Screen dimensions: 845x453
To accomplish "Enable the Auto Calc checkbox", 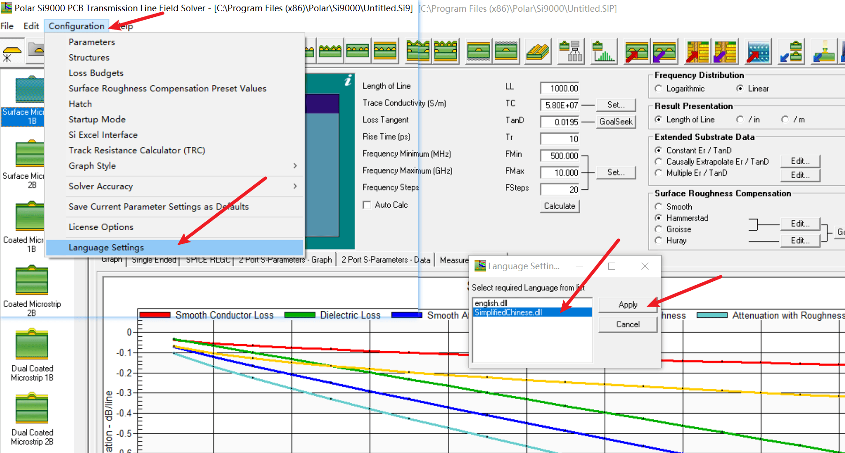I will [367, 205].
